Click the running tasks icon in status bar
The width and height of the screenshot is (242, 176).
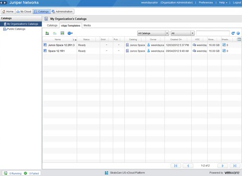6,173
